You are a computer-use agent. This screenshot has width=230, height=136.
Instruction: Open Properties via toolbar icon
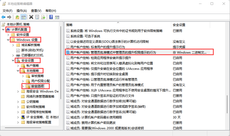point(37,17)
